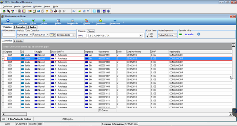Sort by the Documento column header
The height and width of the screenshot is (126, 237).
point(107,52)
